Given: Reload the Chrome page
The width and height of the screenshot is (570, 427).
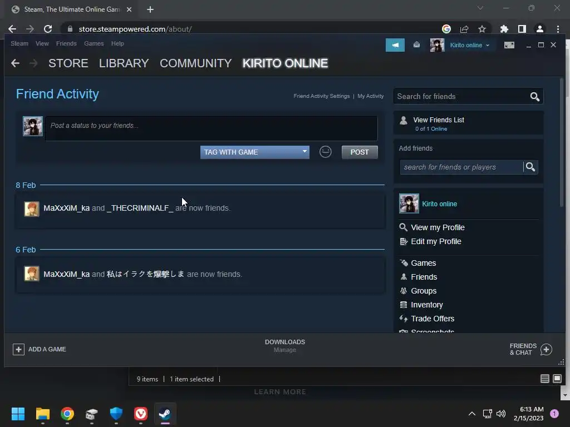Looking at the screenshot, I should (48, 29).
